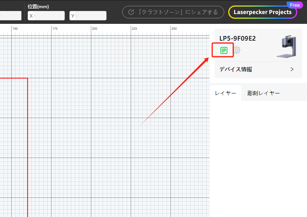This screenshot has height=217, width=307.
Task: Click the share refresh icon in クラフトゾーン button
Action: (131, 12)
